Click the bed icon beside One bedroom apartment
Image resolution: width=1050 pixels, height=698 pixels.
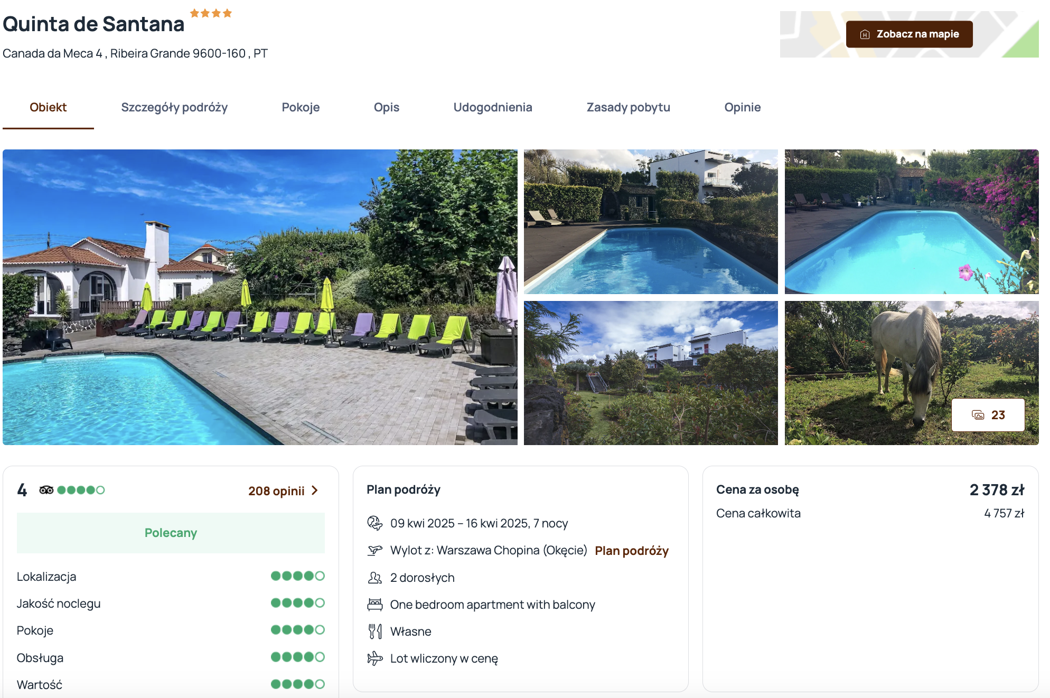click(x=375, y=605)
